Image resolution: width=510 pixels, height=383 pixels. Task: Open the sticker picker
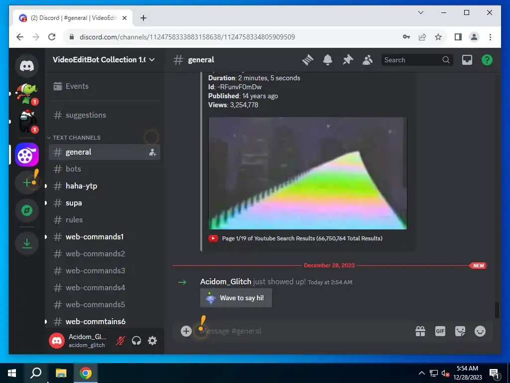[460, 331]
